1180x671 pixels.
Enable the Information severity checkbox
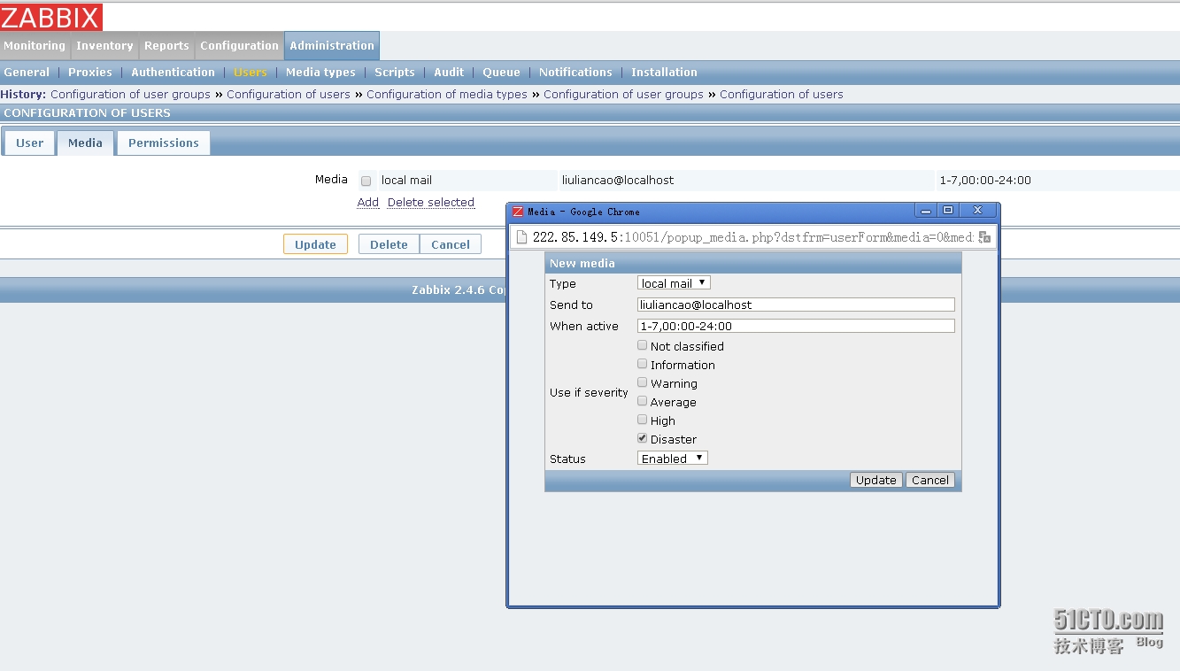[x=643, y=364]
